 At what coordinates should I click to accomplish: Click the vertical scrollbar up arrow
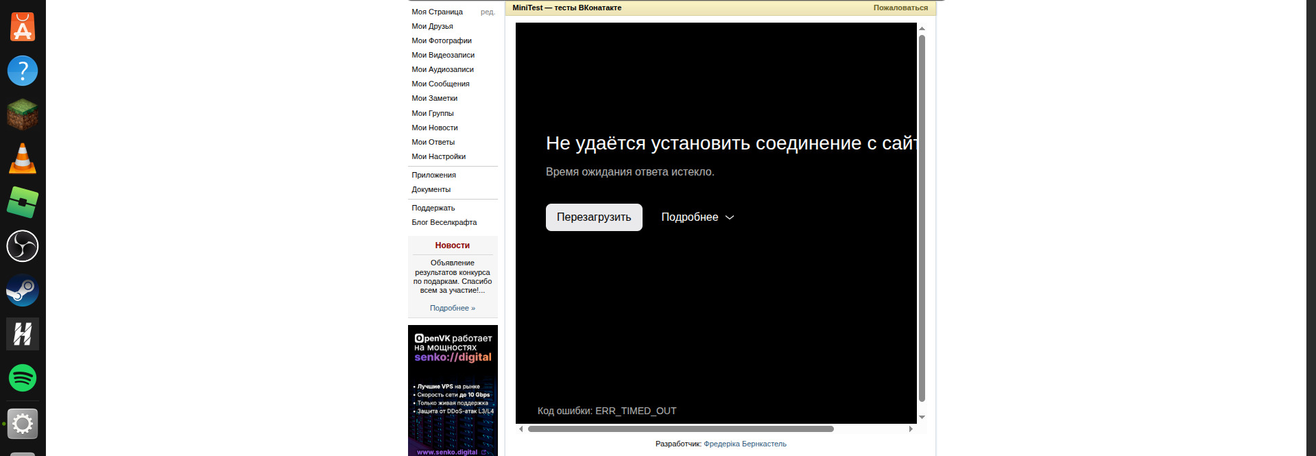(x=922, y=28)
